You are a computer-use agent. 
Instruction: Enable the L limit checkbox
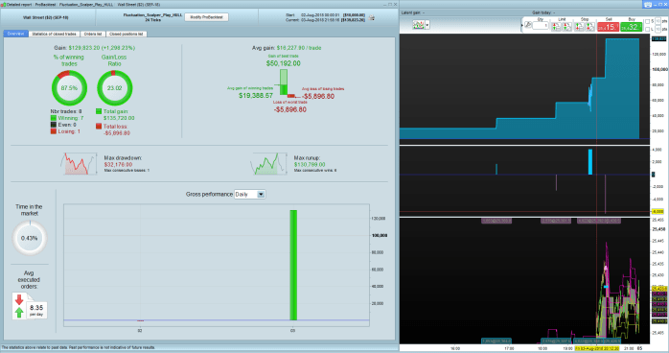(648, 29)
